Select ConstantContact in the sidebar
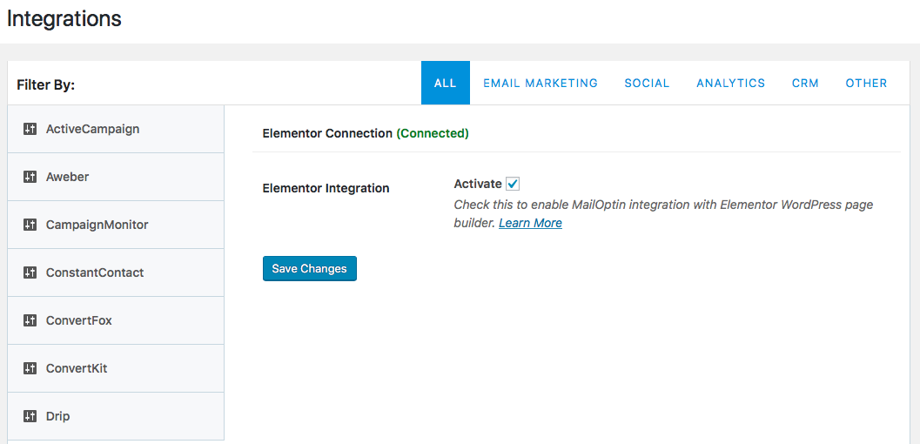 (116, 272)
